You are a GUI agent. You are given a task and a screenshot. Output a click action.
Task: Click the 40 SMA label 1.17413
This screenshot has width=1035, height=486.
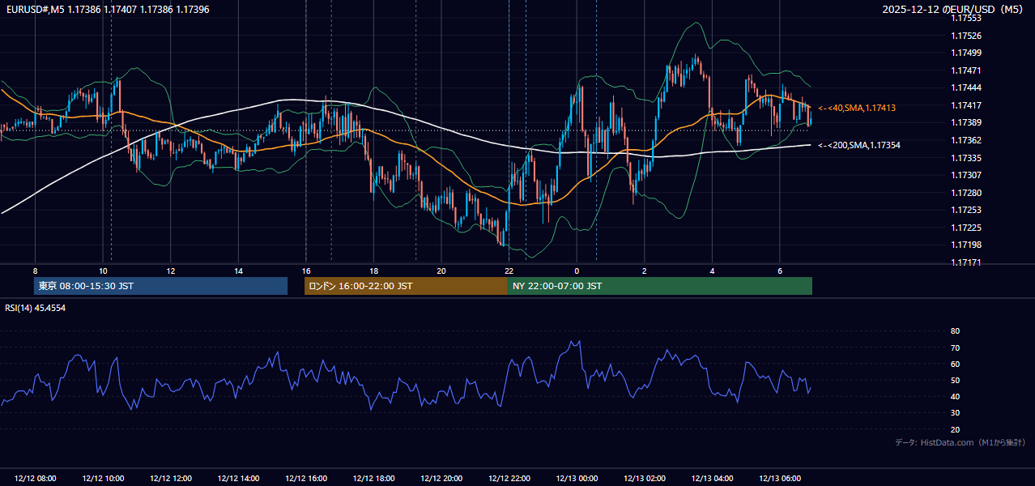point(857,108)
